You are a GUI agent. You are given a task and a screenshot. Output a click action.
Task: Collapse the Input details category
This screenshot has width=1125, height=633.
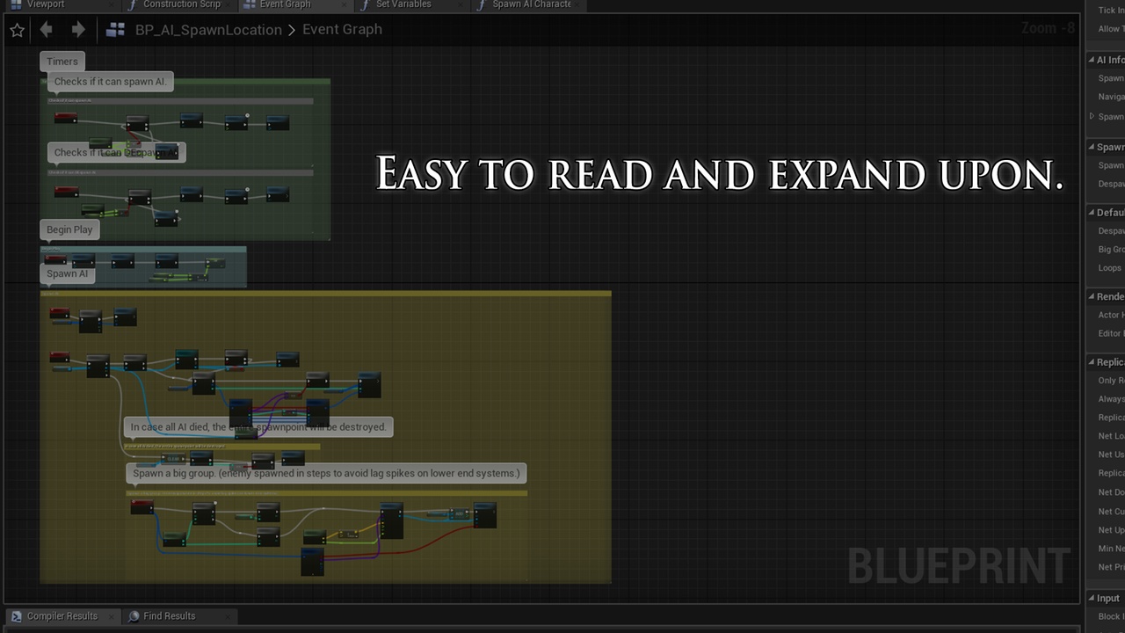(x=1092, y=599)
